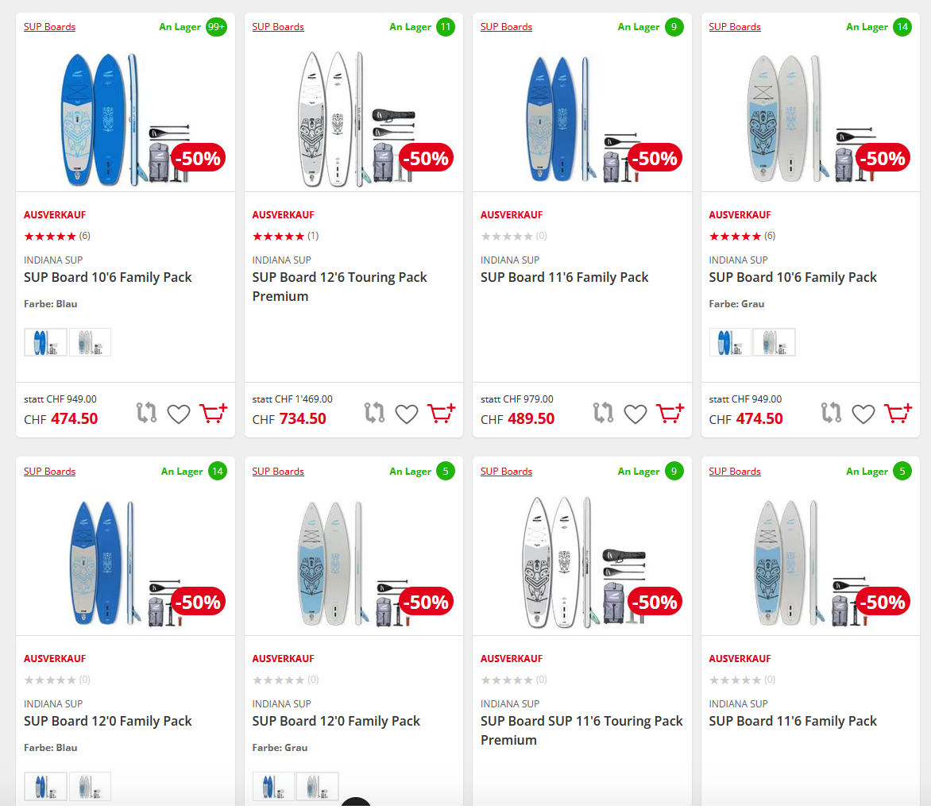Add 12'6 Touring Pack Premium to wishlist
Viewport: 931px width, 809px height.
[407, 414]
